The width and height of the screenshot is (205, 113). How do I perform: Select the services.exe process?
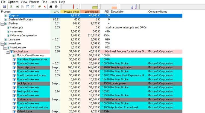point(19,48)
